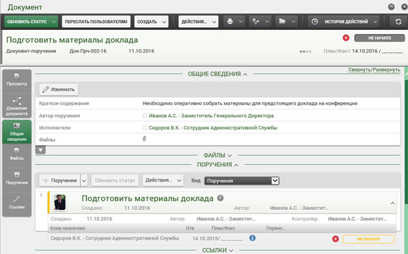The height and width of the screenshot is (254, 408).
Task: Click the progress dots indicator
Action: point(306,52)
